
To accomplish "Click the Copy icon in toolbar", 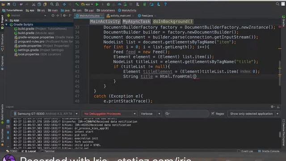I will coord(39,4).
